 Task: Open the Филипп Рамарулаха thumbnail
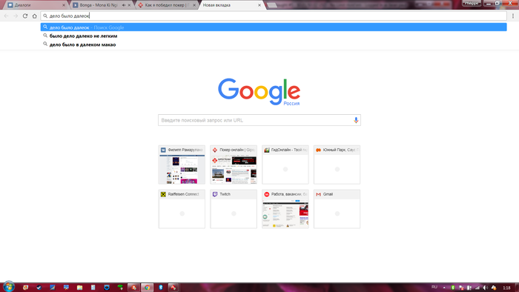[x=182, y=165]
